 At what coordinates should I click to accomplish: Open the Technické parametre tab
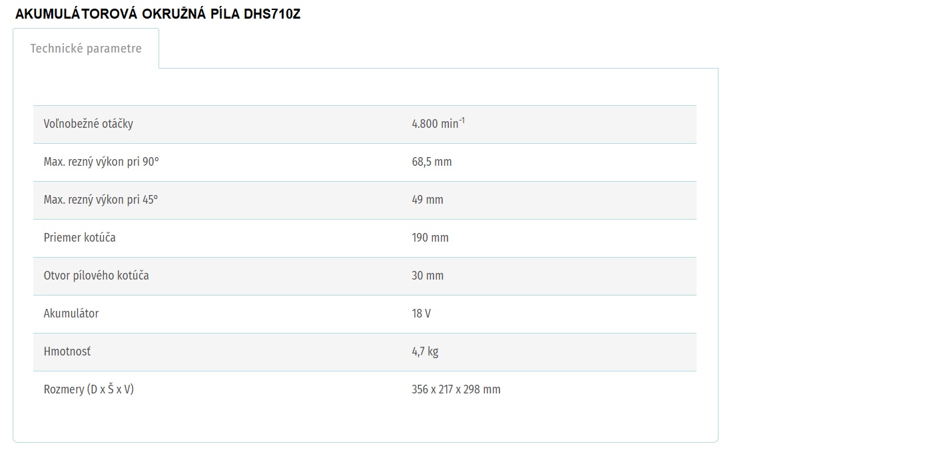coord(86,49)
